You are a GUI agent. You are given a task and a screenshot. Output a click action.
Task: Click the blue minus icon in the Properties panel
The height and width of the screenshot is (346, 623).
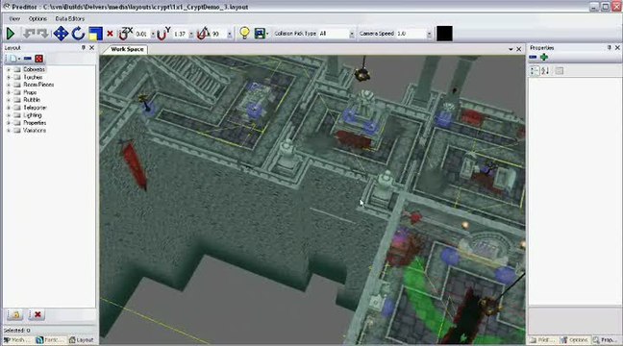click(533, 58)
